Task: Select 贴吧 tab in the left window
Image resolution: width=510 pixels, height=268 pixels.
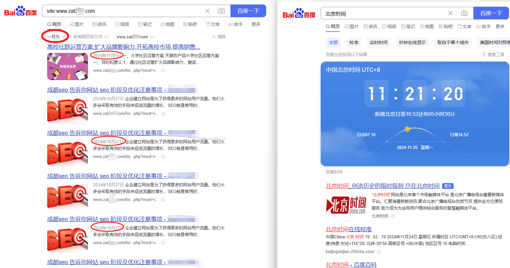Action: pos(190,24)
